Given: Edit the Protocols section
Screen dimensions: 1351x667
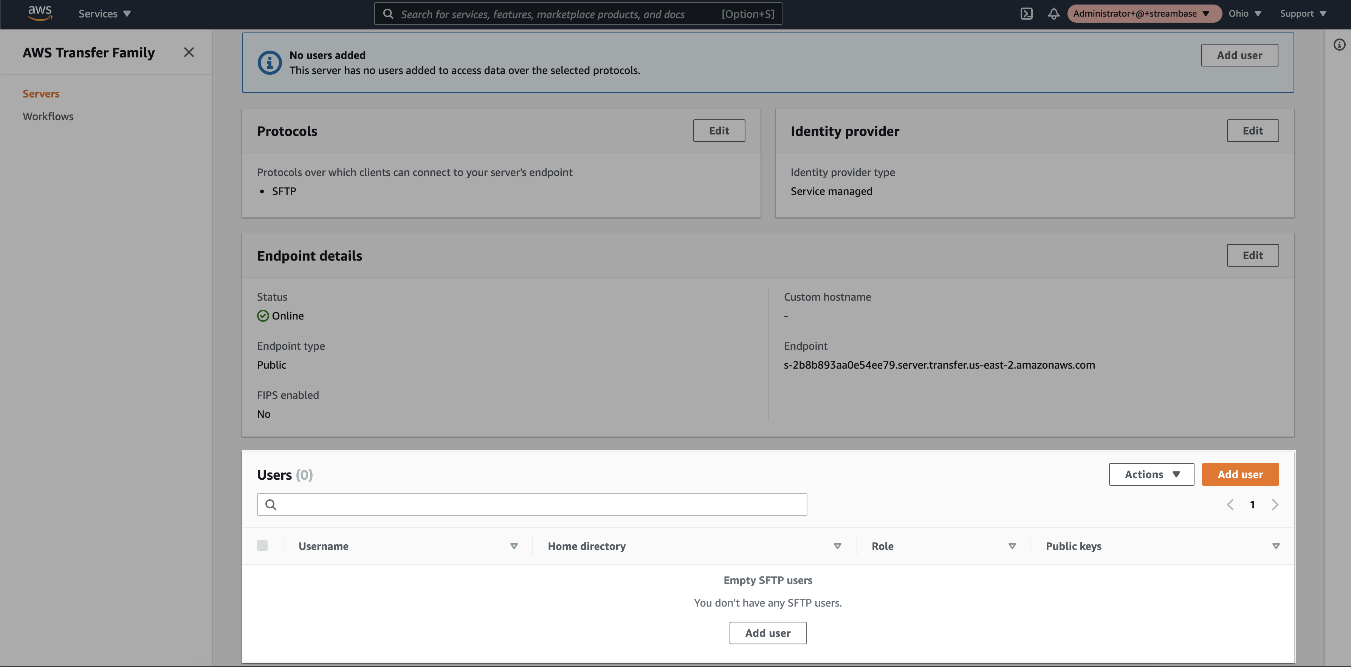Looking at the screenshot, I should (x=719, y=130).
